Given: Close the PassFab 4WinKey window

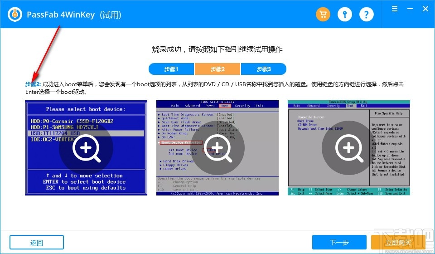Looking at the screenshot, I should pyautogui.click(x=425, y=9).
